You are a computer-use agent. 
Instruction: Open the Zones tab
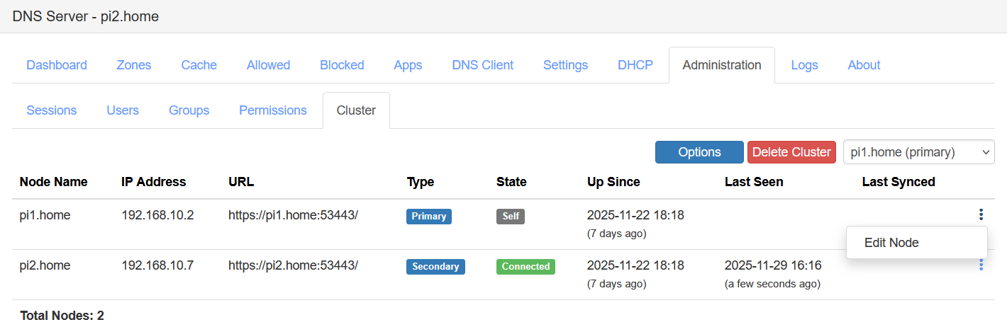134,65
